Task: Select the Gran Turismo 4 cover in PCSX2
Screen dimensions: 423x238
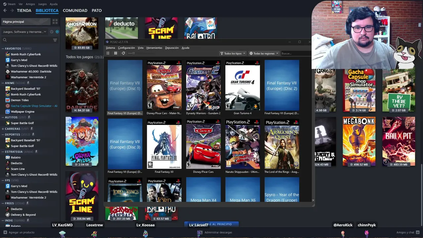Action: (243, 85)
